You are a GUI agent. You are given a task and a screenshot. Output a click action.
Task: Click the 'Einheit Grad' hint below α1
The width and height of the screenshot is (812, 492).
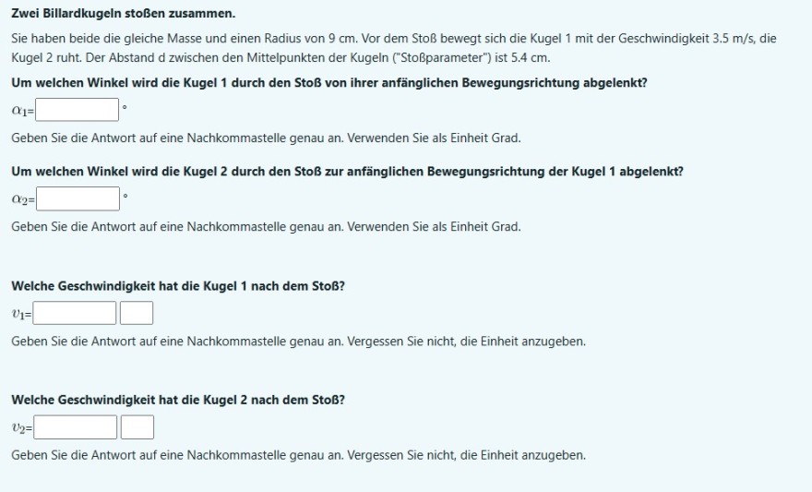tap(266, 138)
